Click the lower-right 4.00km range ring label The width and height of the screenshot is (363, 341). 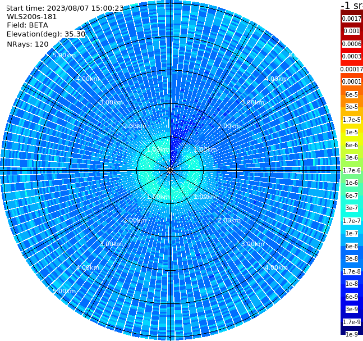coord(276,267)
